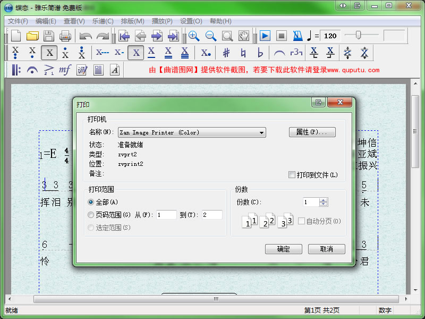Insert the mf dynamics marking
The width and height of the screenshot is (425, 319).
tap(65, 70)
